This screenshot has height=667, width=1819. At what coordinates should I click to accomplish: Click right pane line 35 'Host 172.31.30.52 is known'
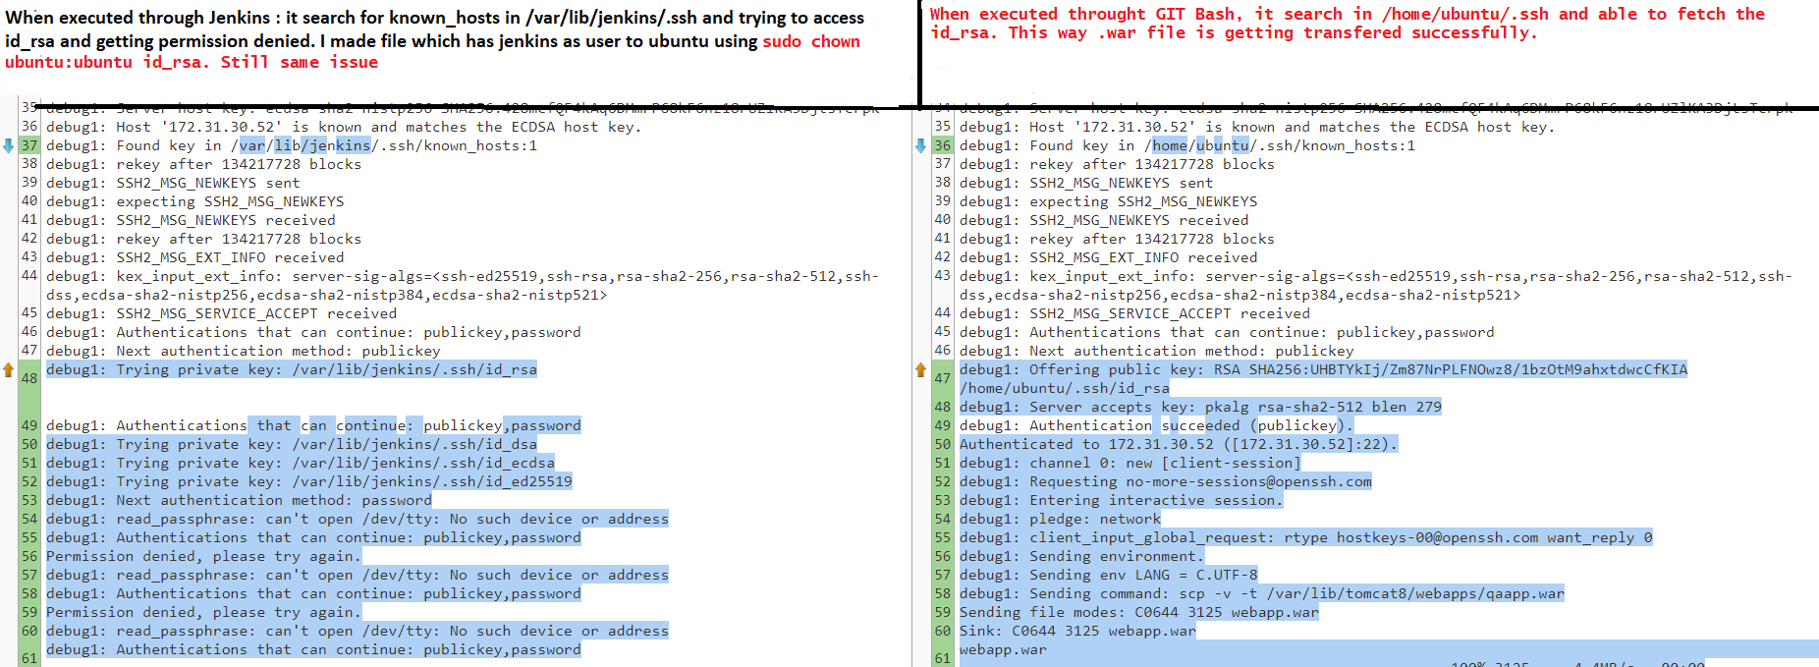[x=1257, y=127]
